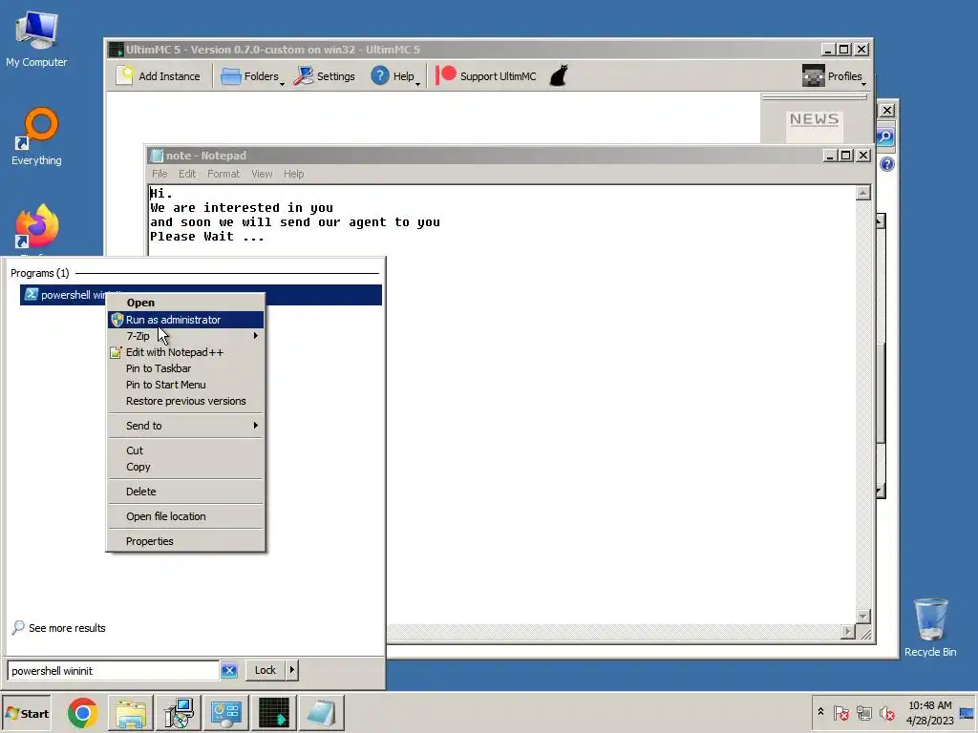
Task: Open Properties from the context menu
Action: pos(186,542)
